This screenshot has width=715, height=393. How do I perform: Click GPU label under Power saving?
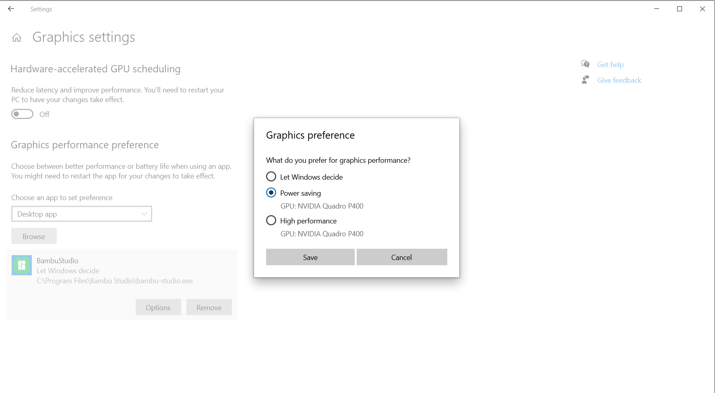(x=322, y=206)
